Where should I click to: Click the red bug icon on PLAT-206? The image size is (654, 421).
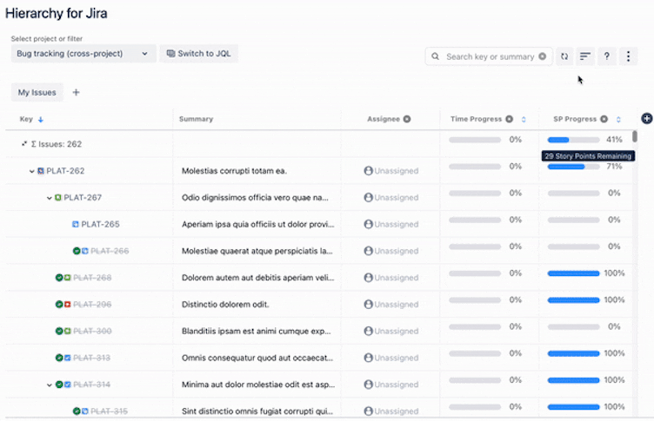[x=68, y=305]
